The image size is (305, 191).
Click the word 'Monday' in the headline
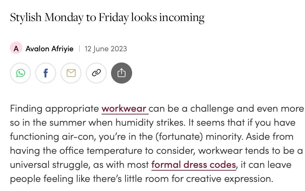(64, 17)
